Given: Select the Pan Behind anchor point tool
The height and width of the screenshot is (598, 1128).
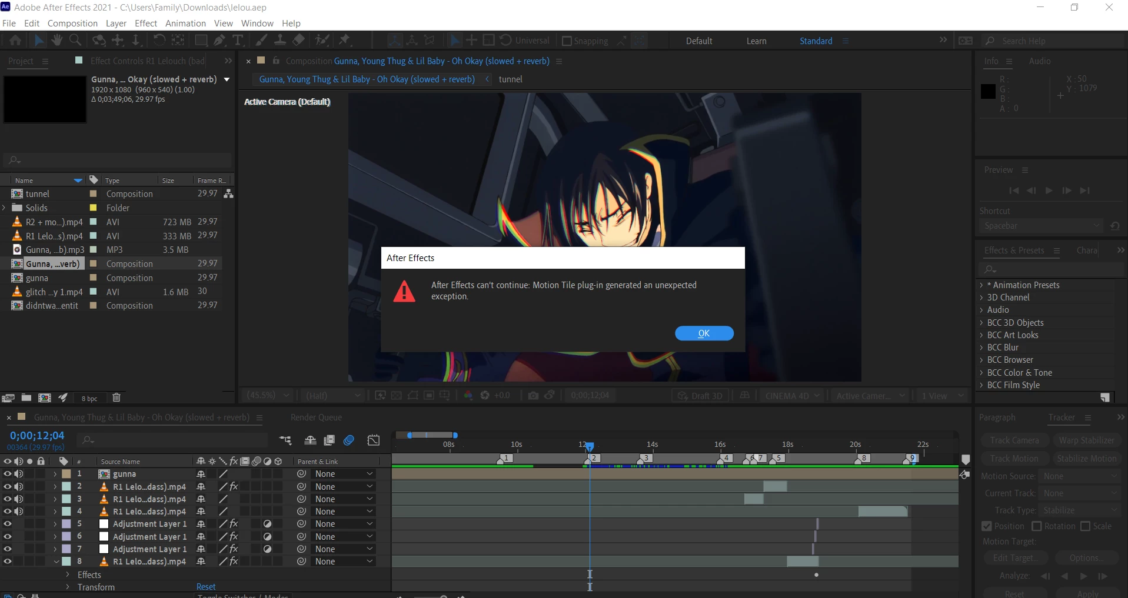Looking at the screenshot, I should 178,41.
